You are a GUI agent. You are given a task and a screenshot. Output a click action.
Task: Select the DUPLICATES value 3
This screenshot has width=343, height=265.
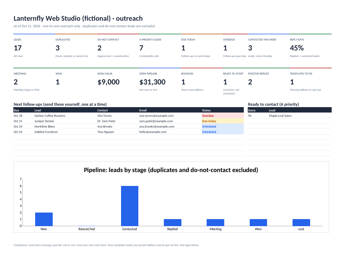click(x=58, y=48)
